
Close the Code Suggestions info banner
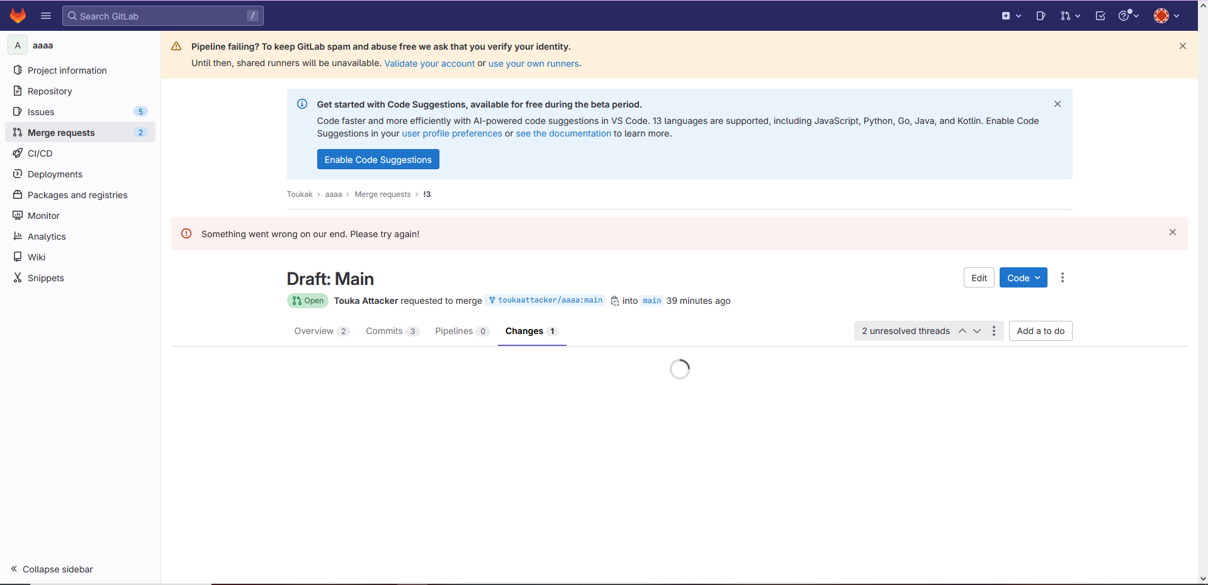(1057, 104)
